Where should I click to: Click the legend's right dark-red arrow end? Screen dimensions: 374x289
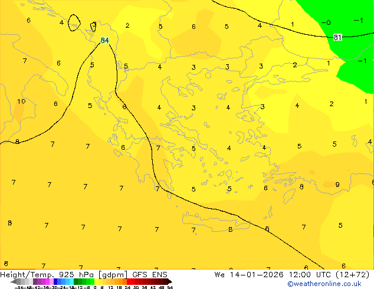(x=170, y=281)
